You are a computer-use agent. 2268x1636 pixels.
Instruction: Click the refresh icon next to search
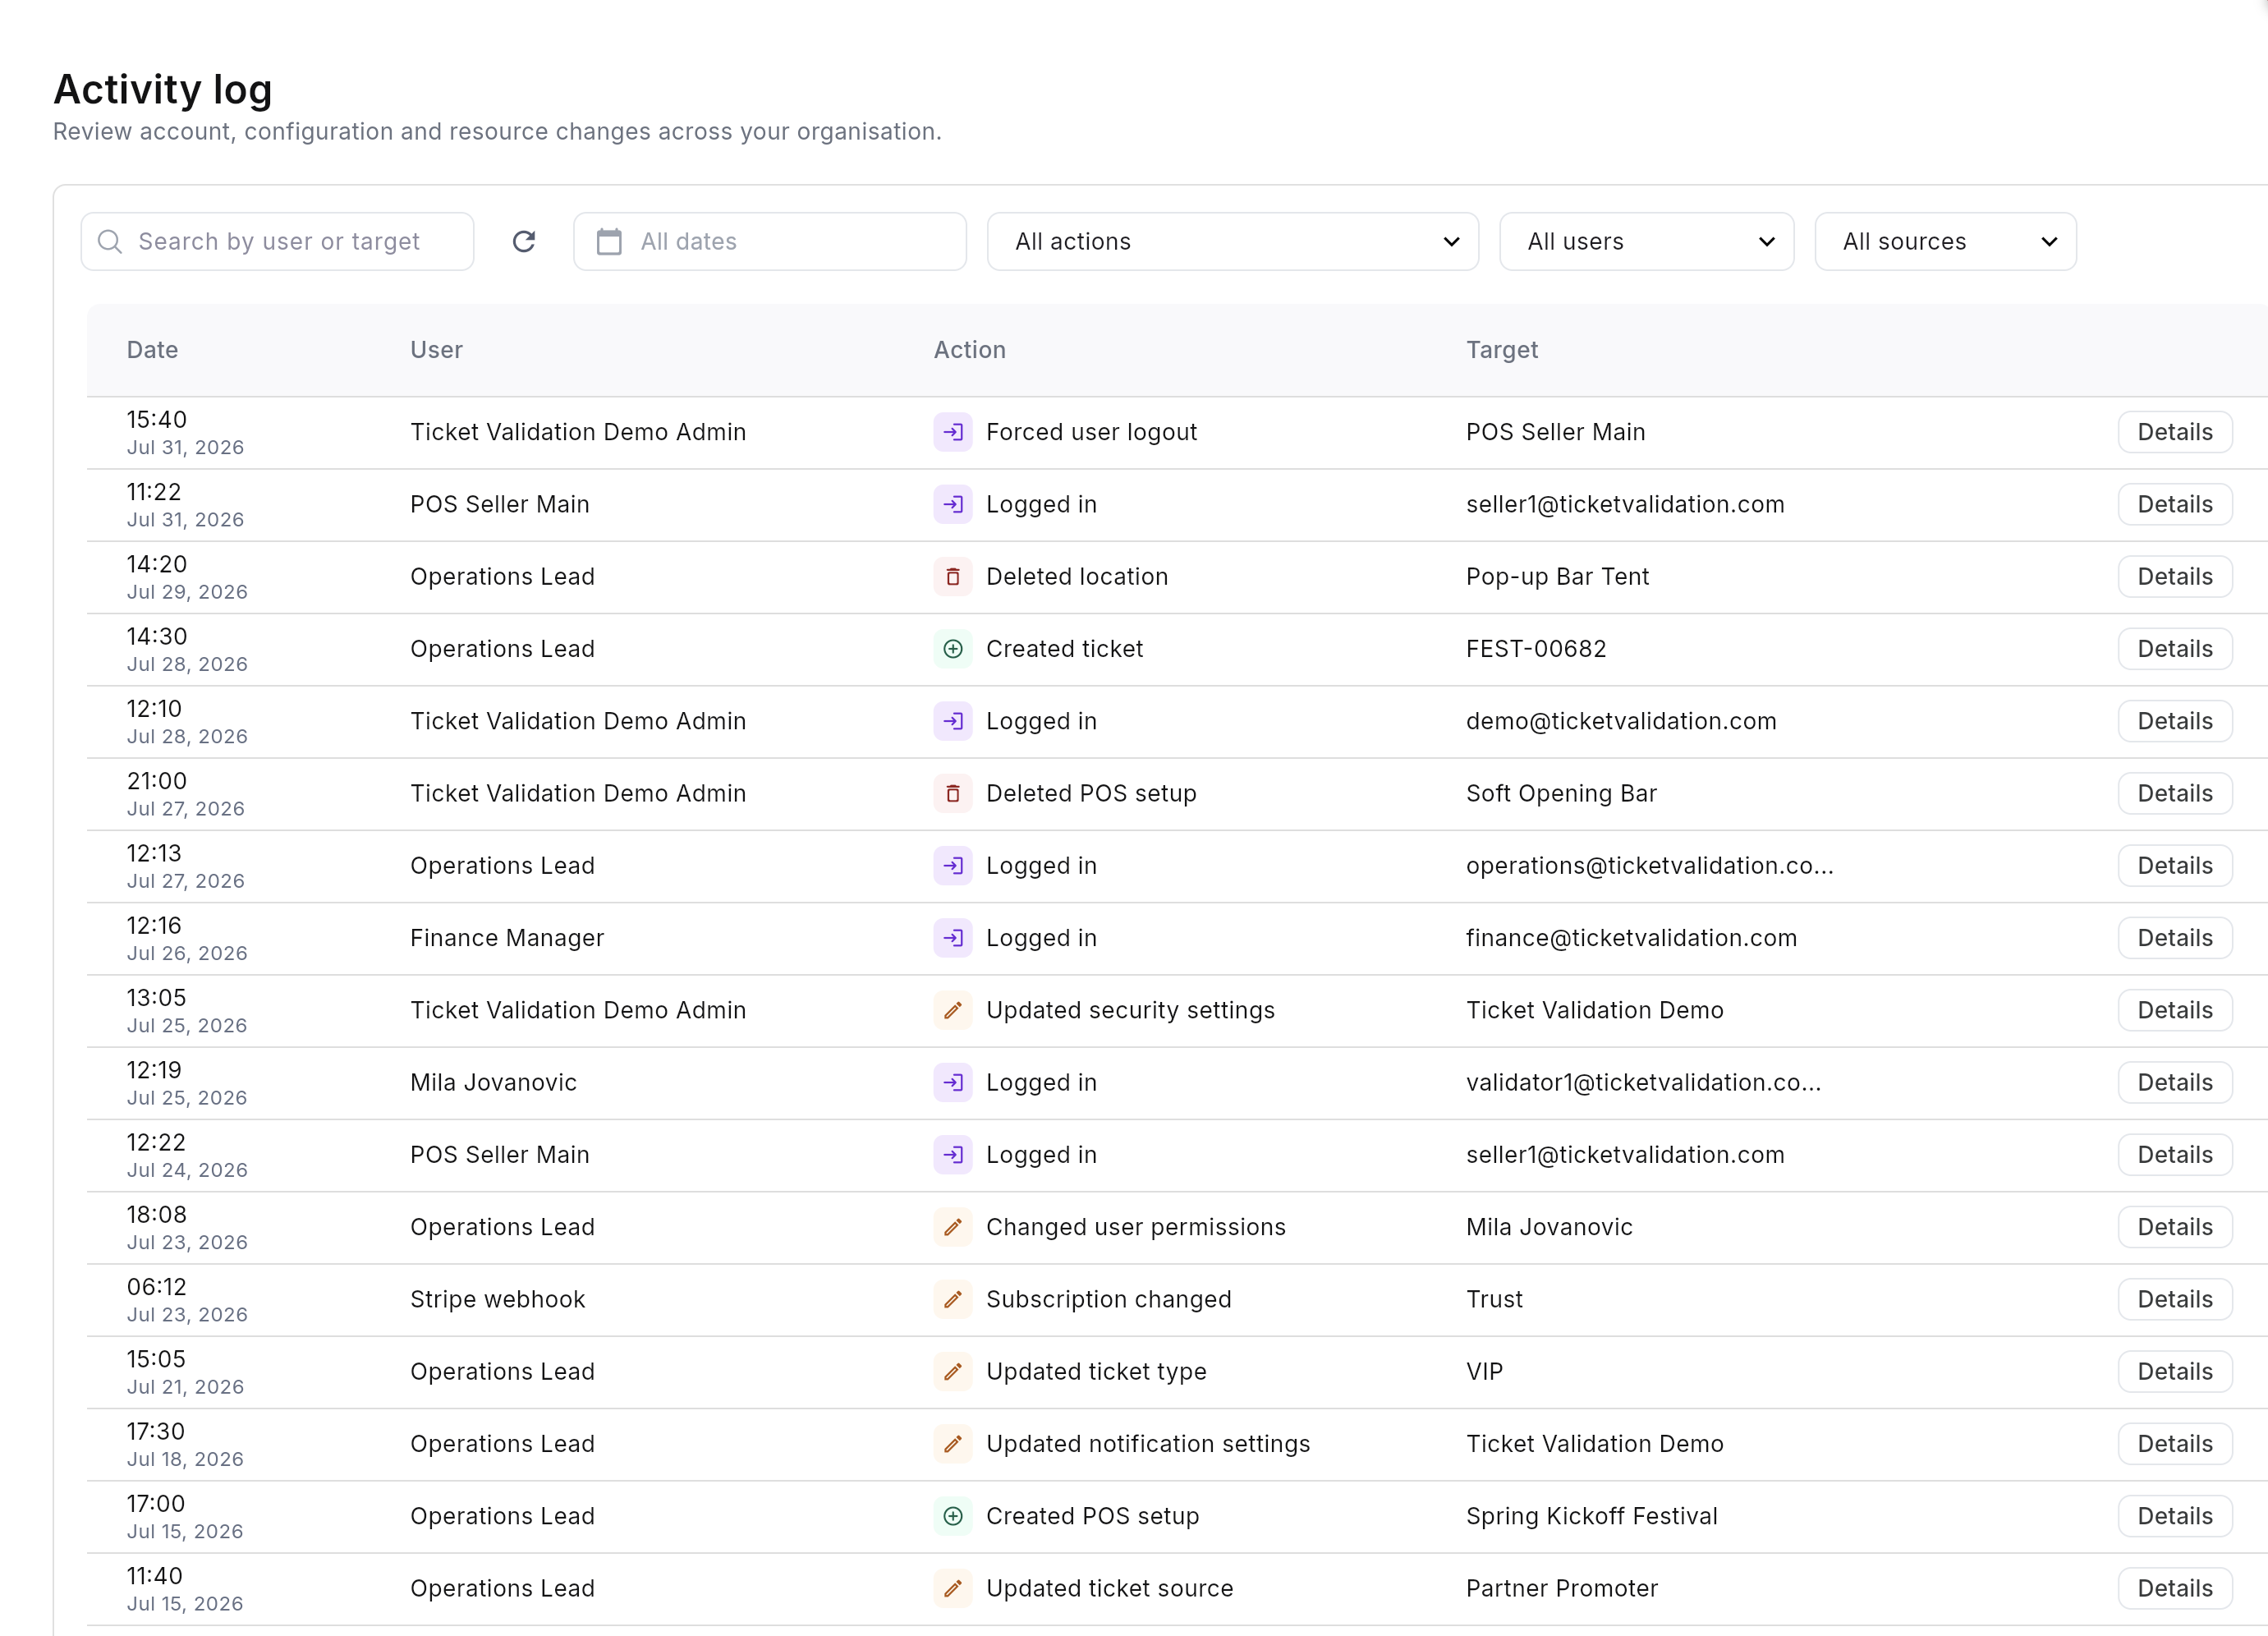(x=524, y=241)
